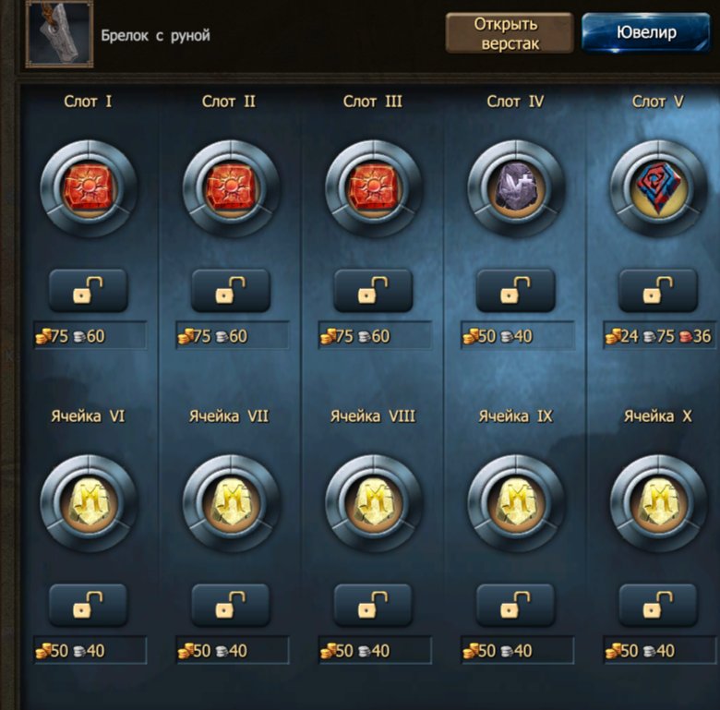
Task: Open the Ювелир tab
Action: [x=646, y=32]
